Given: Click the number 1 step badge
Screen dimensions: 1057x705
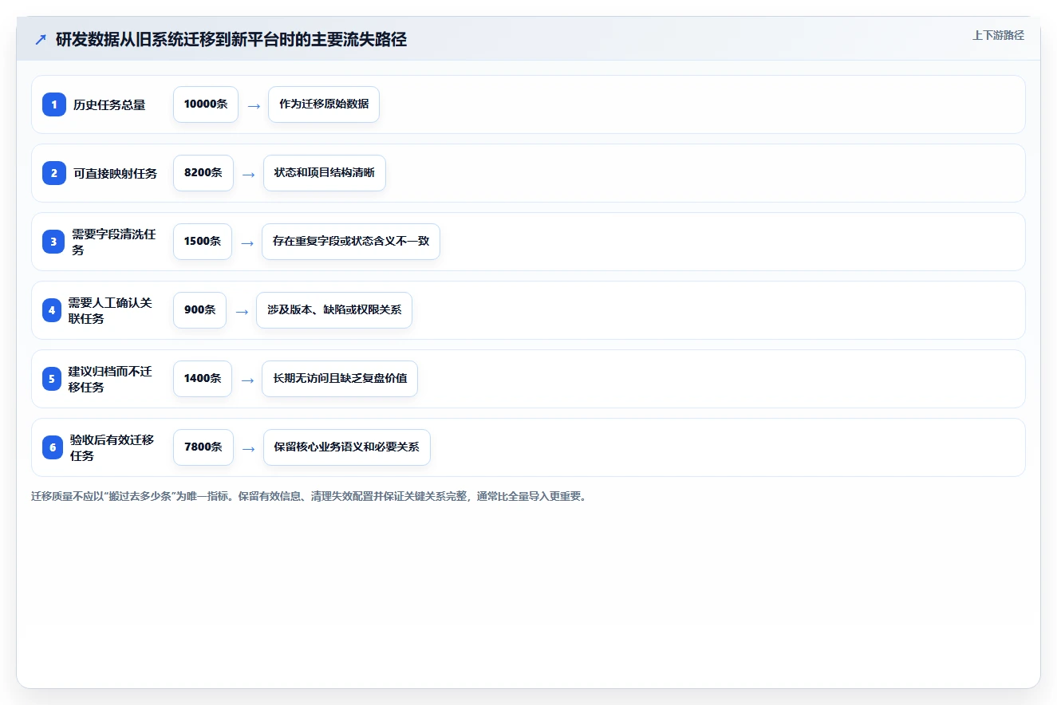Looking at the screenshot, I should pos(54,104).
